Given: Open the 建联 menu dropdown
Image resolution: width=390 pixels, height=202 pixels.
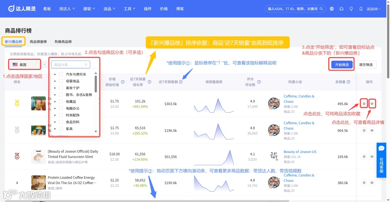Looking at the screenshot, I should 89,9.
